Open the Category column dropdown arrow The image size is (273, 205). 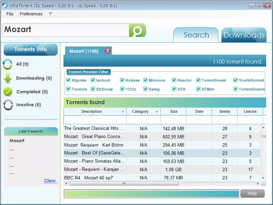(157, 112)
